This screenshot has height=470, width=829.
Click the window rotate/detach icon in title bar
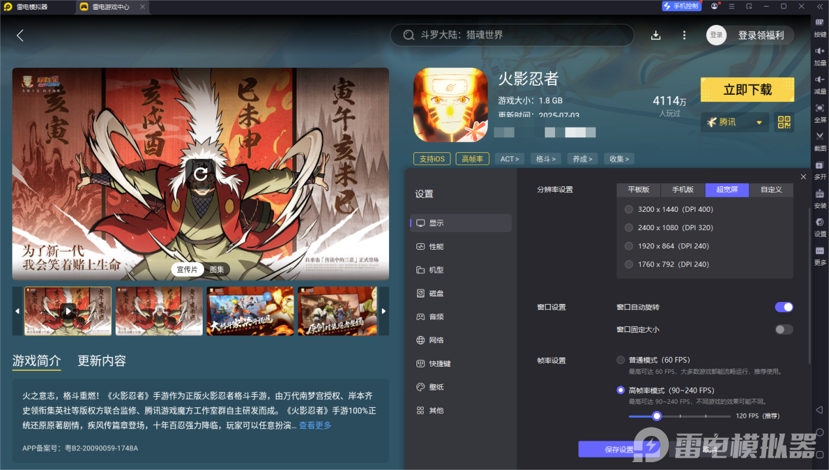pyautogui.click(x=749, y=7)
